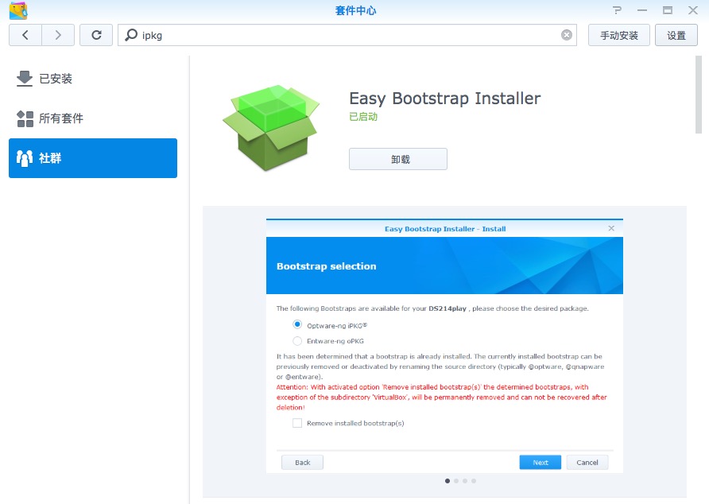Open 设置 settings button
This screenshot has height=504, width=709.
click(676, 35)
